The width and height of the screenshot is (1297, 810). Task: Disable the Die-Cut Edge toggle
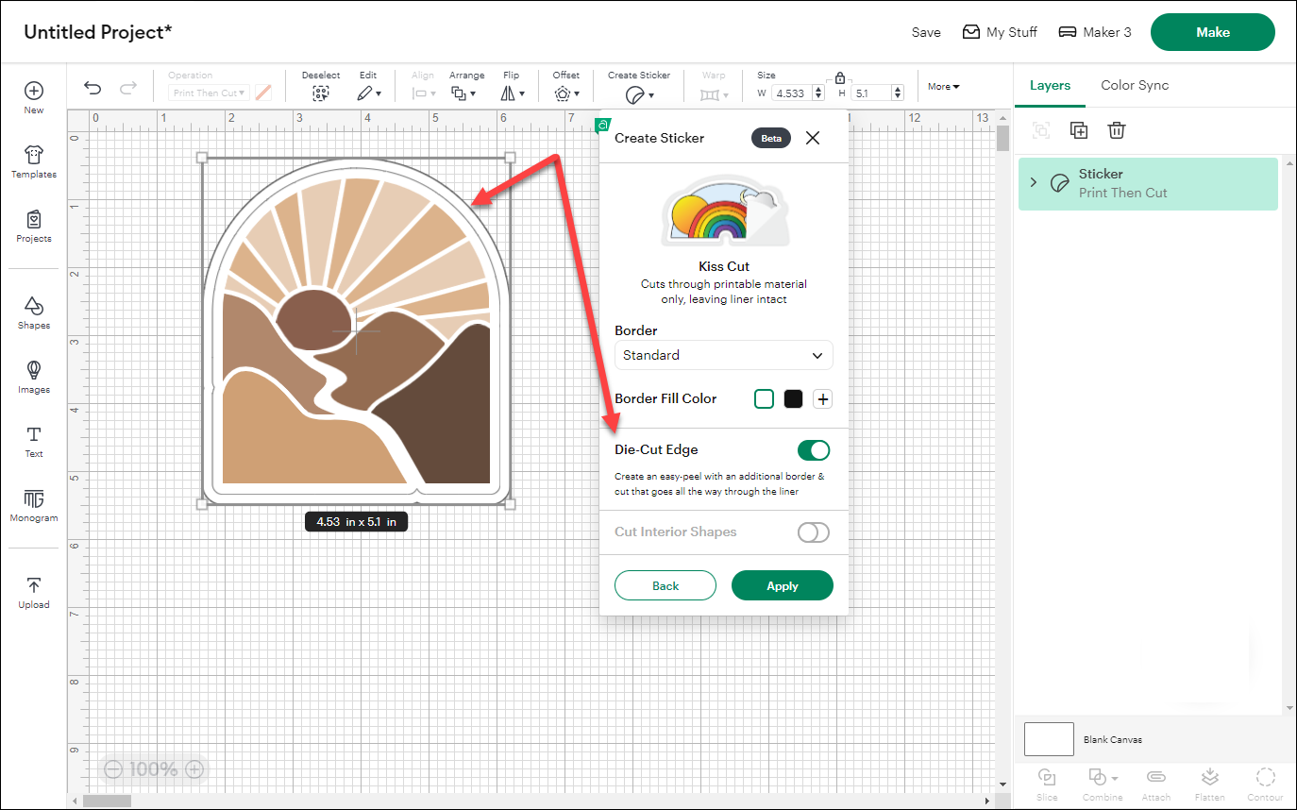click(813, 450)
